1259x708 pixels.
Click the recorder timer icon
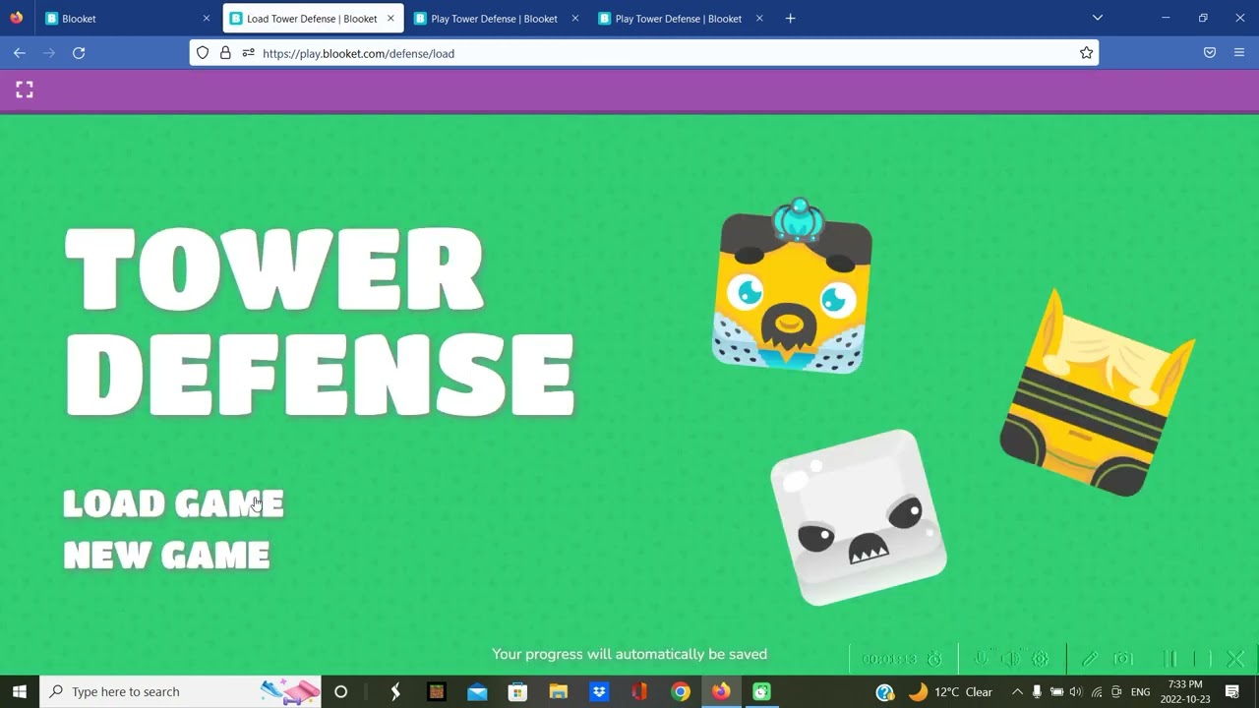tap(934, 659)
